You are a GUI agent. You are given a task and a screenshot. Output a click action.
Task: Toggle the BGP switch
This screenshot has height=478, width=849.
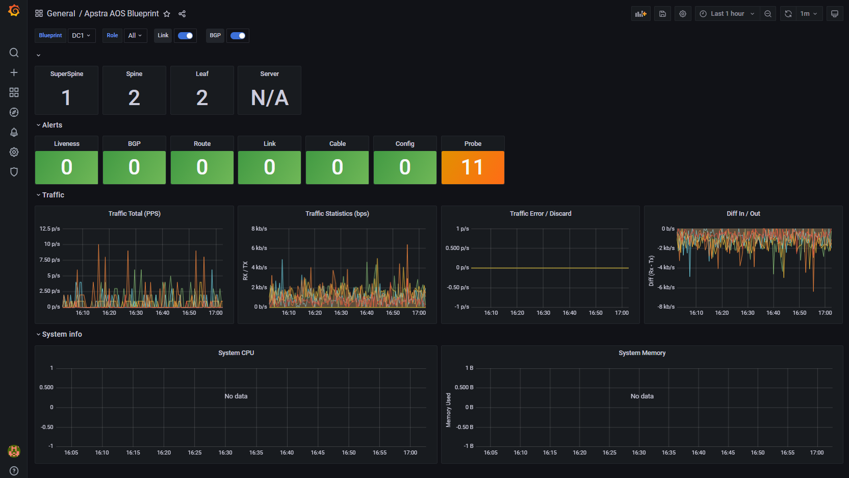click(x=238, y=36)
